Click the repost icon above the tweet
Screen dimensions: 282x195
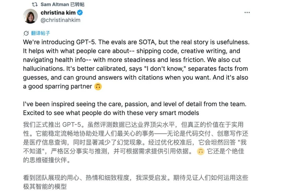[x=34, y=4]
